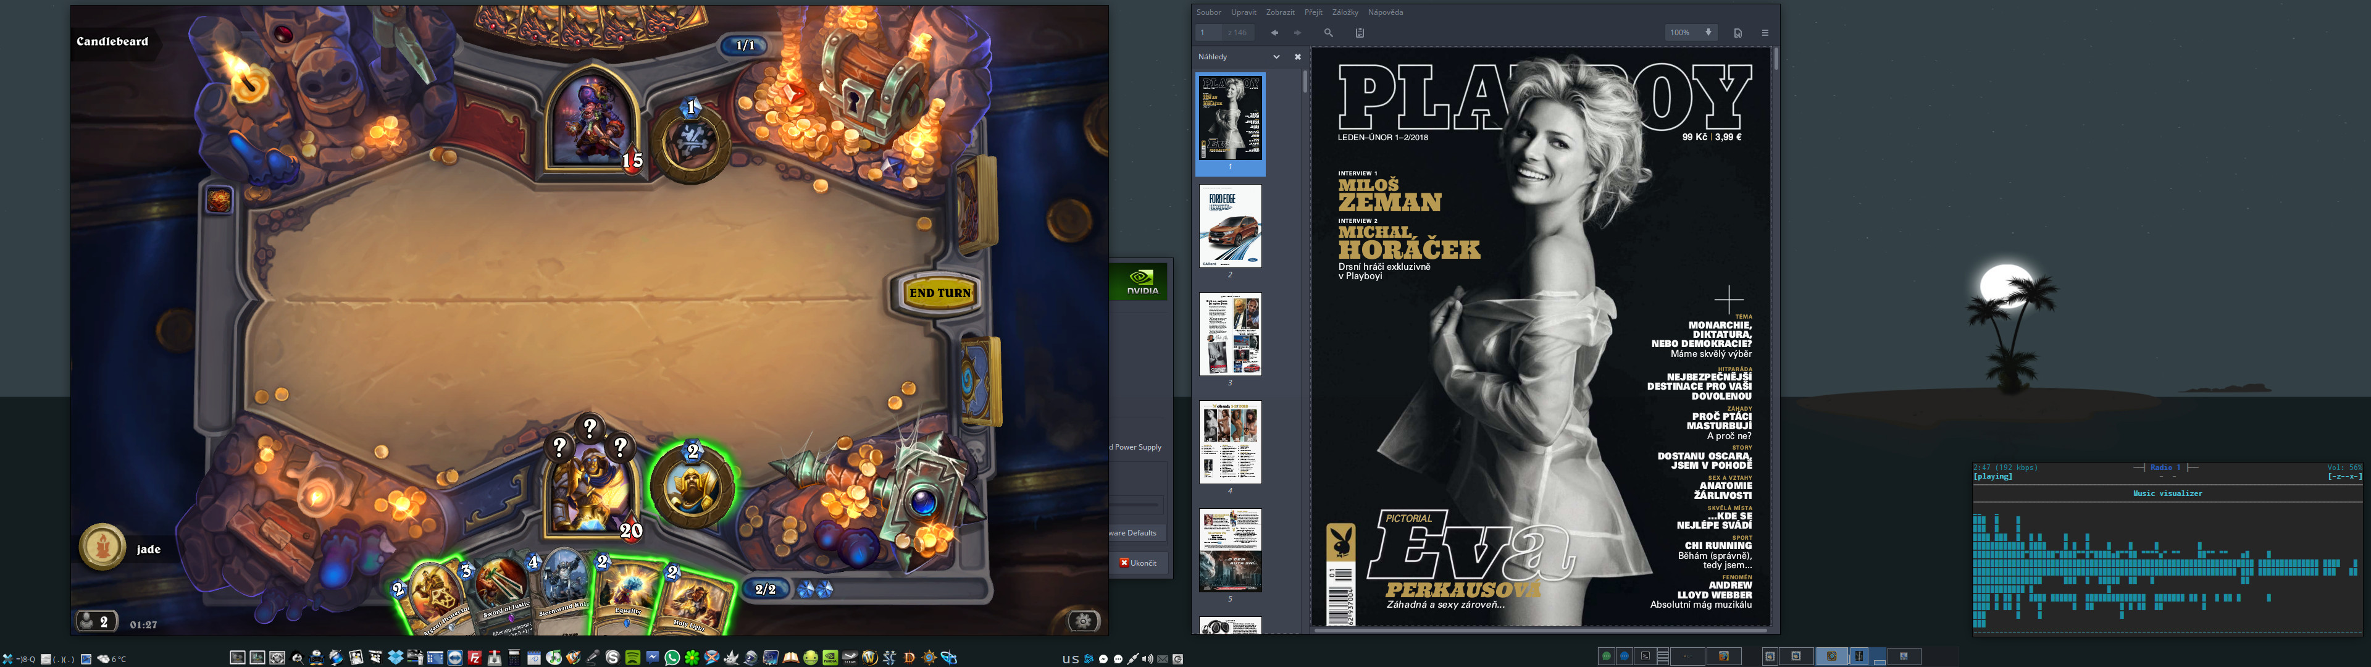
Task: Click the search magnifier icon in PDF toolbar
Action: [x=1328, y=32]
